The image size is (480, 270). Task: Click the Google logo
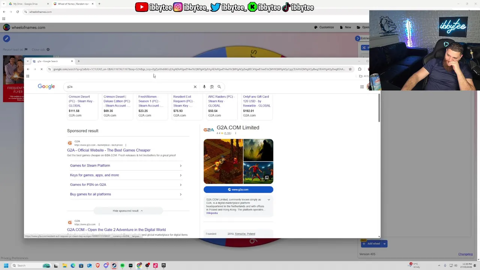46,87
